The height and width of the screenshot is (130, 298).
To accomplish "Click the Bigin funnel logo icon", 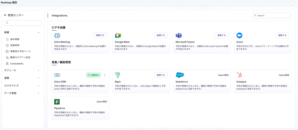I will [x=118, y=75].
